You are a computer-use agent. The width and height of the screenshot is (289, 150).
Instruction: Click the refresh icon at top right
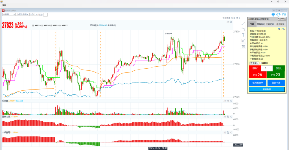coord(278,15)
